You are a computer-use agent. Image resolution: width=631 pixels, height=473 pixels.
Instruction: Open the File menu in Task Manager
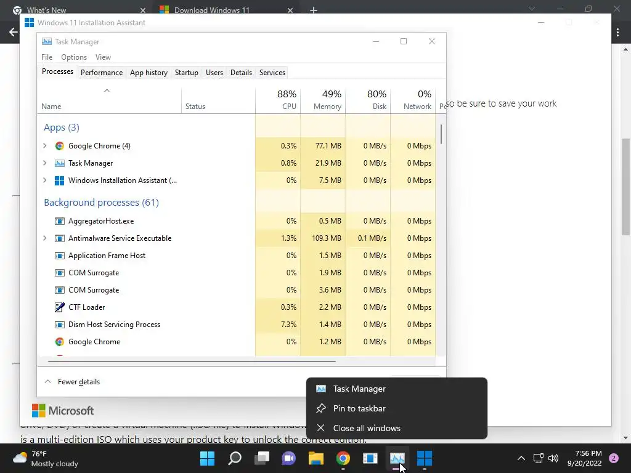pos(47,57)
